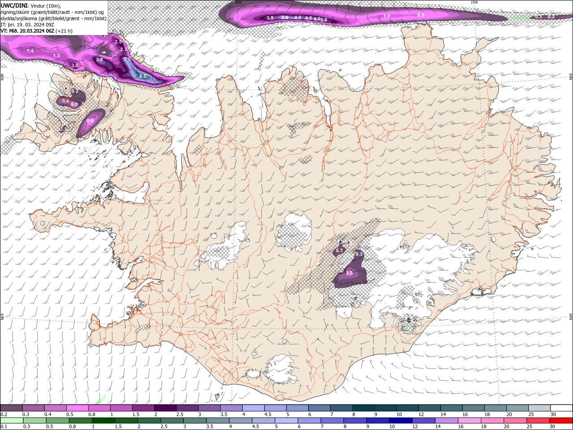Click the dark teal swatch between 9 and 10 in the snow scale
573x430 pixels.
(x=385, y=408)
